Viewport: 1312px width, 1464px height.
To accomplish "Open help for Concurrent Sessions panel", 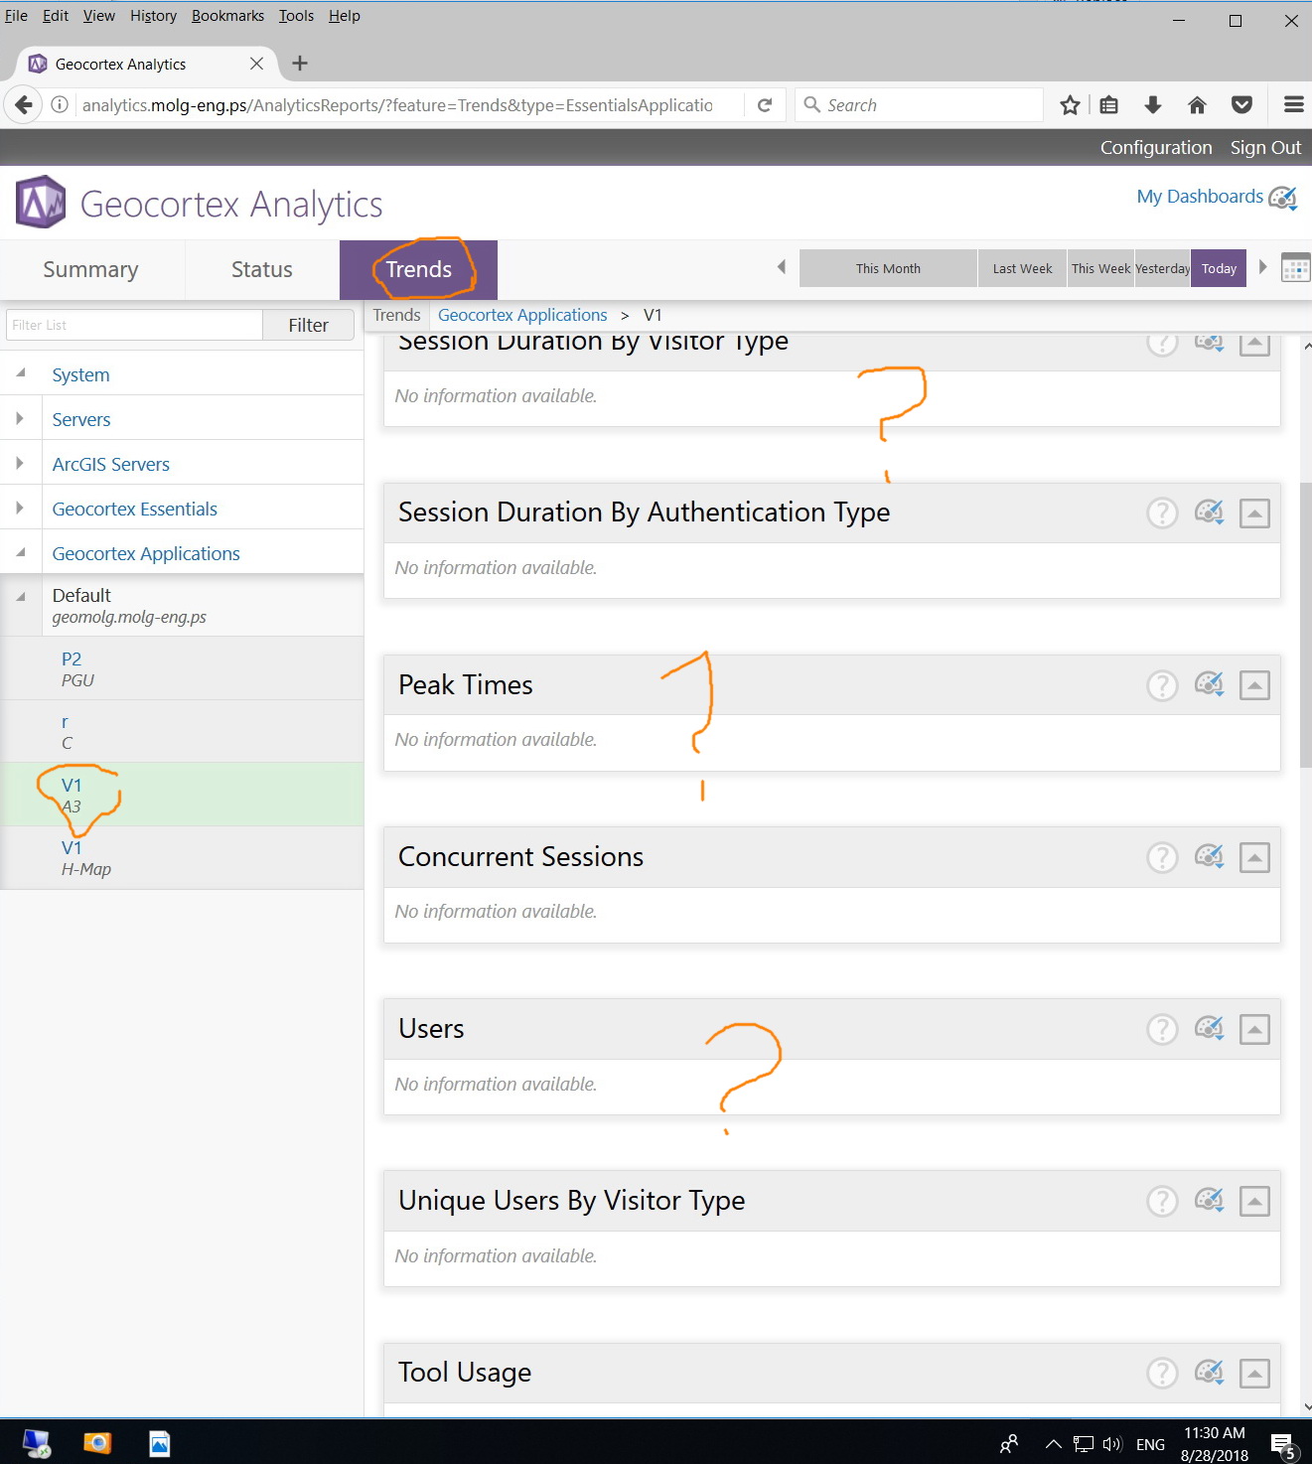I will (x=1162, y=857).
